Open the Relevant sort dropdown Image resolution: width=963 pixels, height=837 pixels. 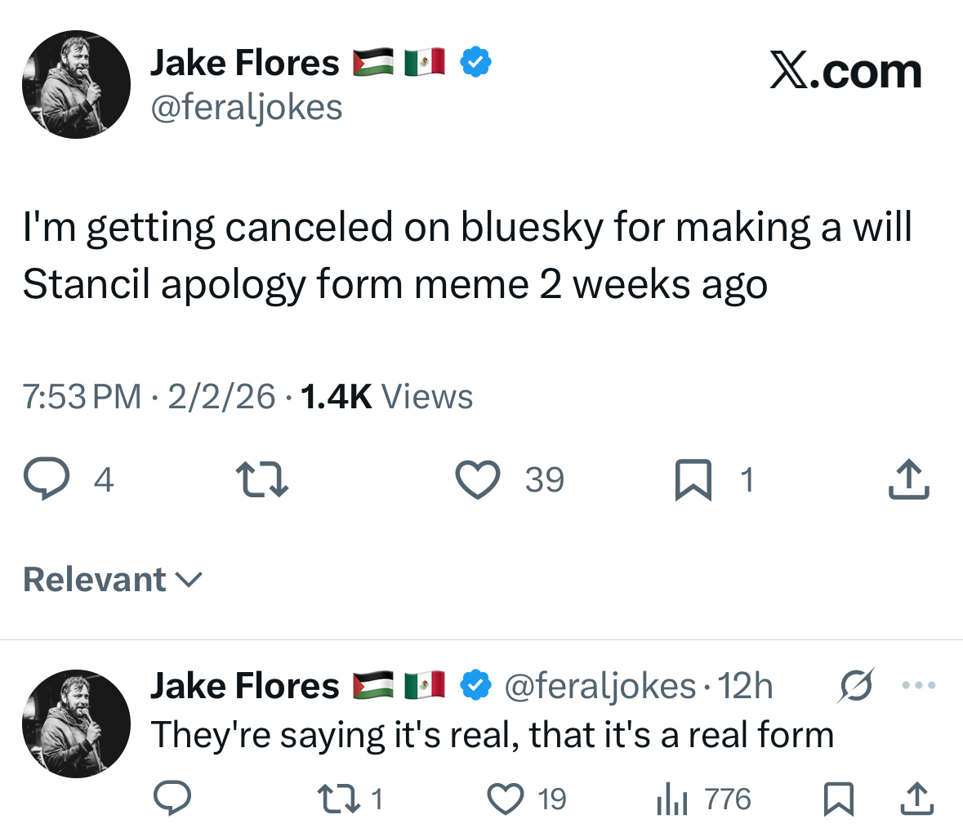pos(113,580)
